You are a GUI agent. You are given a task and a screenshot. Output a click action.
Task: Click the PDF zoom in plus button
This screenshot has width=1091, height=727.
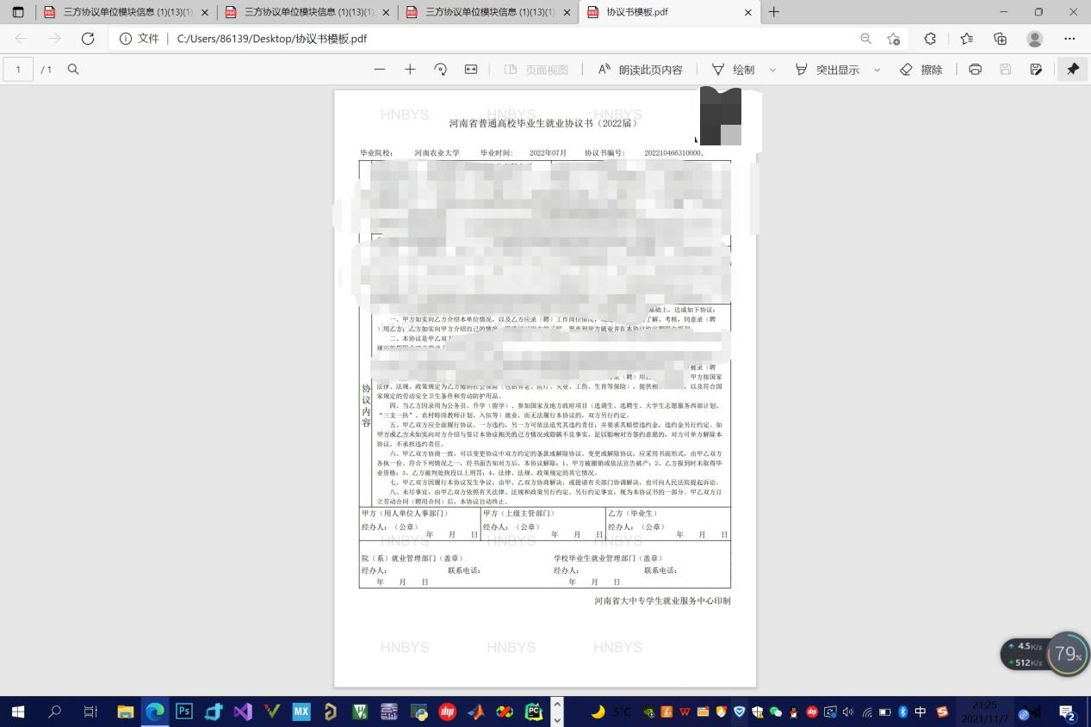[x=410, y=70]
